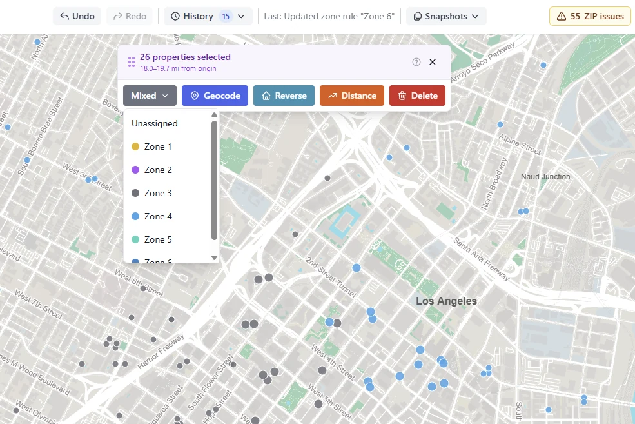Click the Reverse button
635x424 pixels.
pyautogui.click(x=284, y=96)
